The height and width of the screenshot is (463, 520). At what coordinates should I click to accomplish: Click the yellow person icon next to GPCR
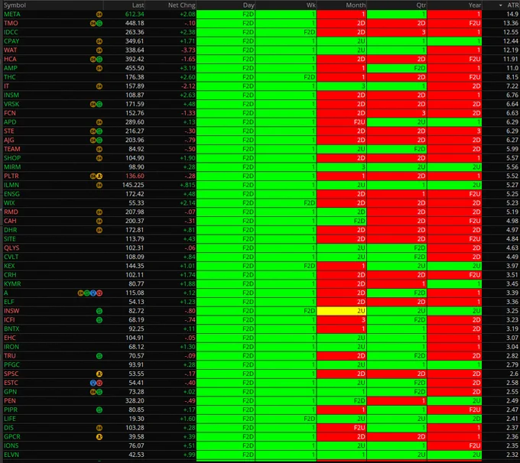(99, 436)
